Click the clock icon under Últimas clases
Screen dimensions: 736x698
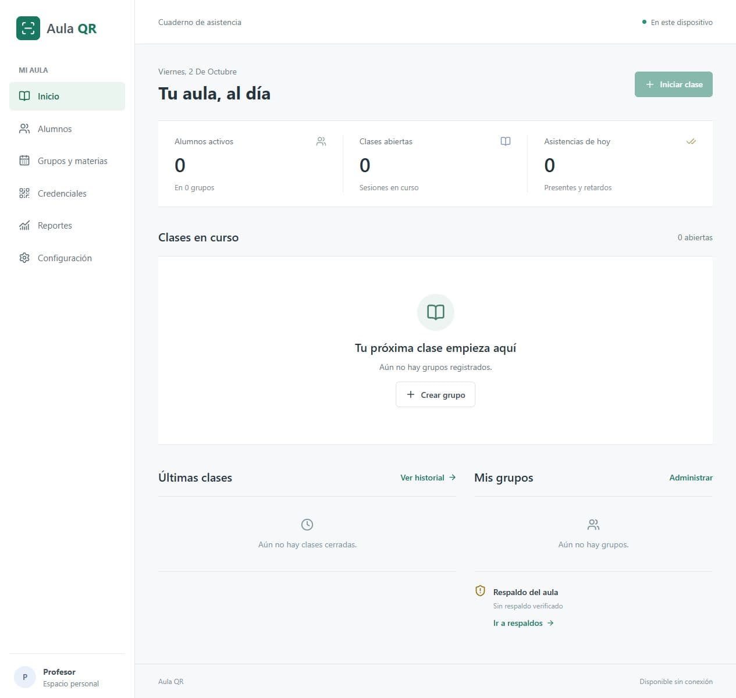[x=307, y=525]
